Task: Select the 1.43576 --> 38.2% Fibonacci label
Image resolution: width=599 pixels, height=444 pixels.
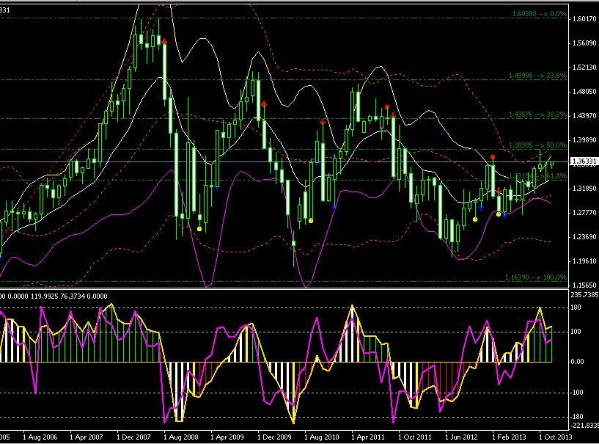Action: point(537,114)
